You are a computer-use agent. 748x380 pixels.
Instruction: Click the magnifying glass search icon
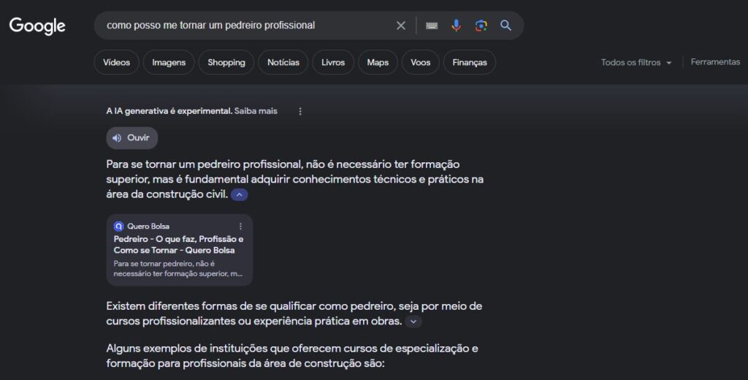tap(505, 26)
